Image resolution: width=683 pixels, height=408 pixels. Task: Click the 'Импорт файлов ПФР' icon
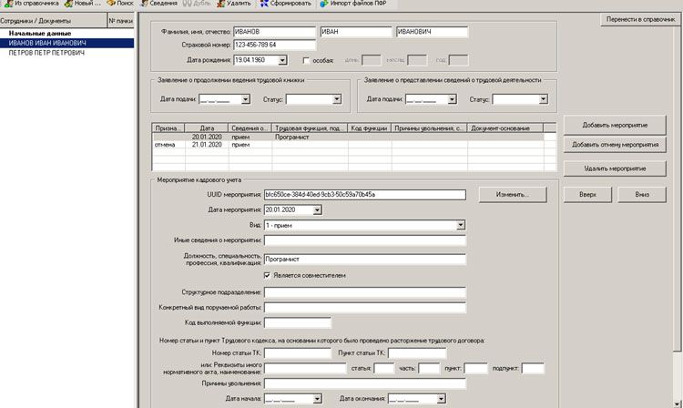[323, 4]
